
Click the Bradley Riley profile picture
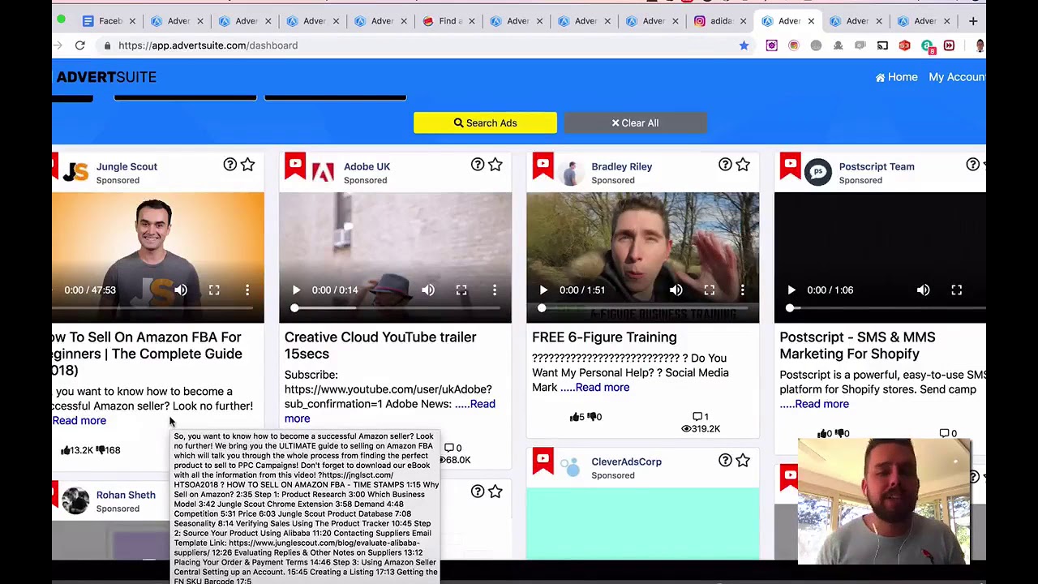click(x=571, y=173)
